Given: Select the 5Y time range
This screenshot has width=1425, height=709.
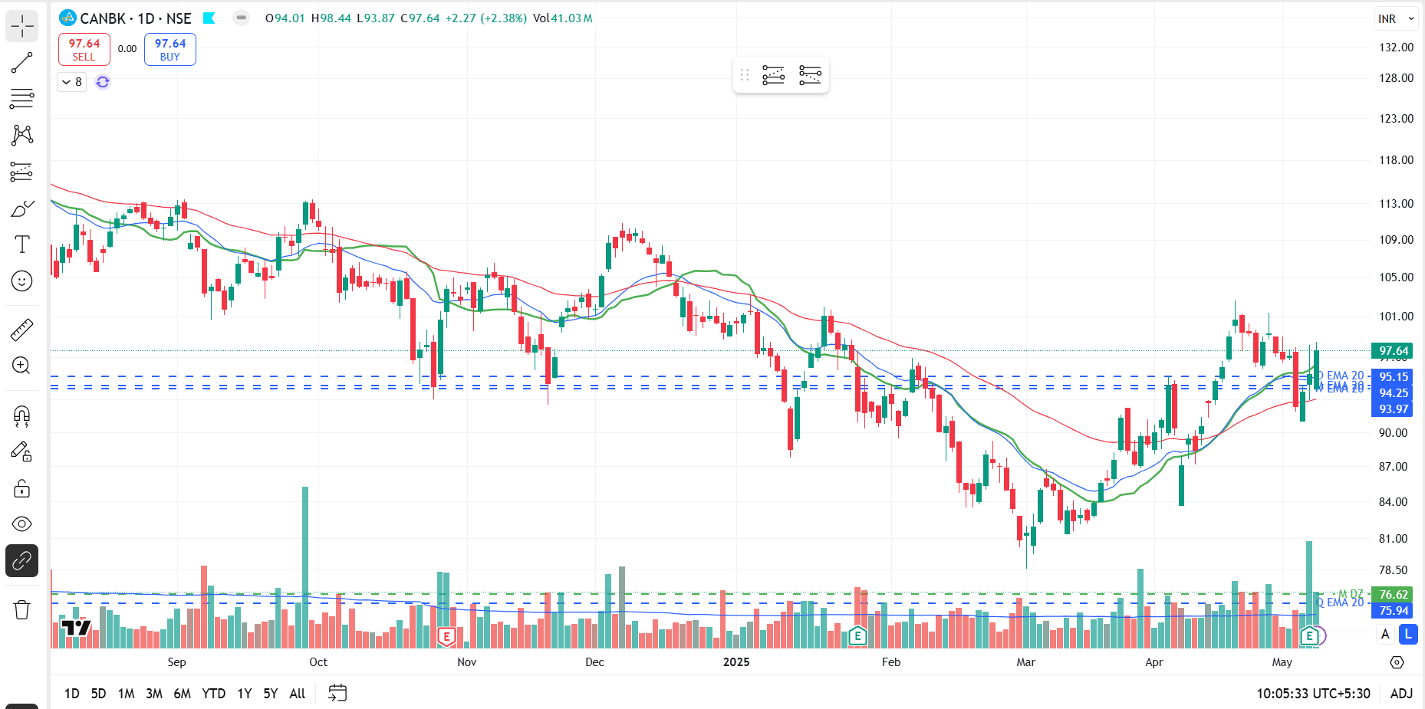Looking at the screenshot, I should click(x=270, y=694).
